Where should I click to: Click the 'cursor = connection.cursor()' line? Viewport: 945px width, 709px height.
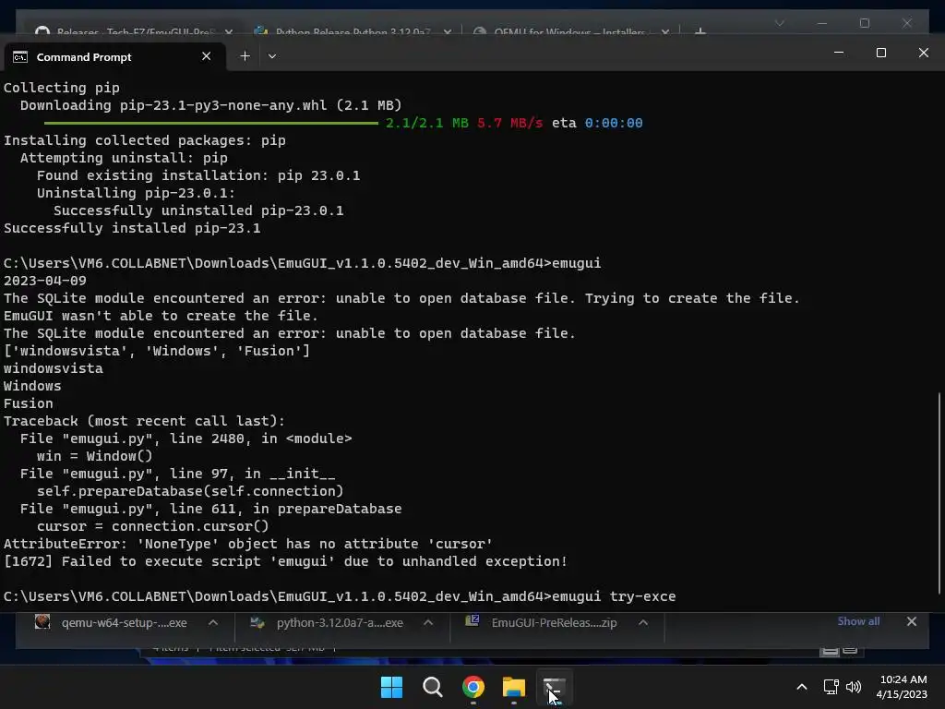(152, 526)
